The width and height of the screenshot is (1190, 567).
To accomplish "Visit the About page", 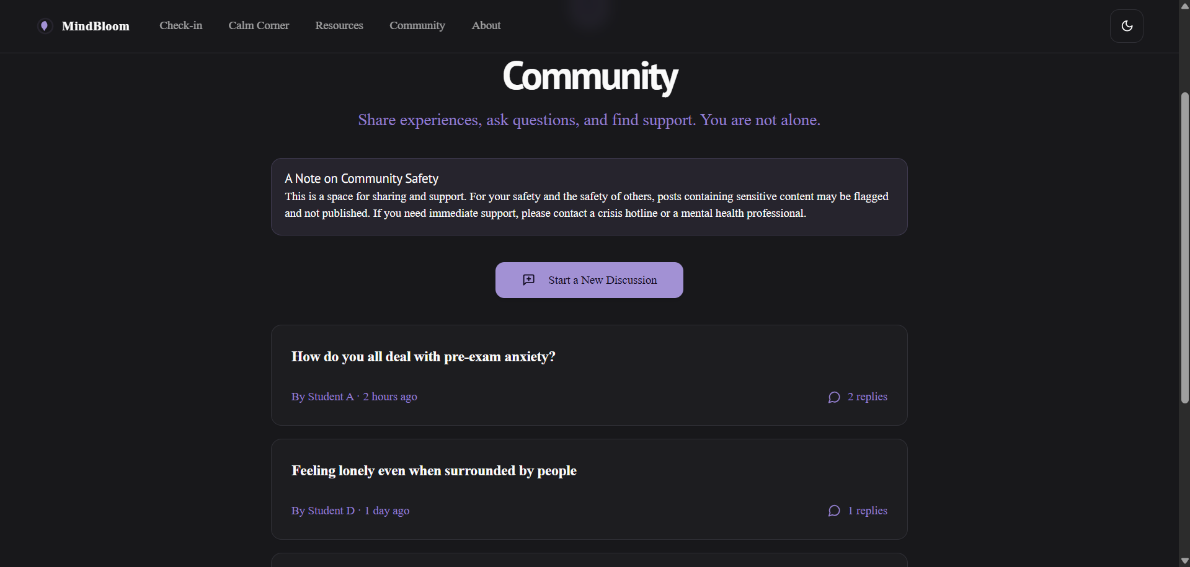I will 486,26.
